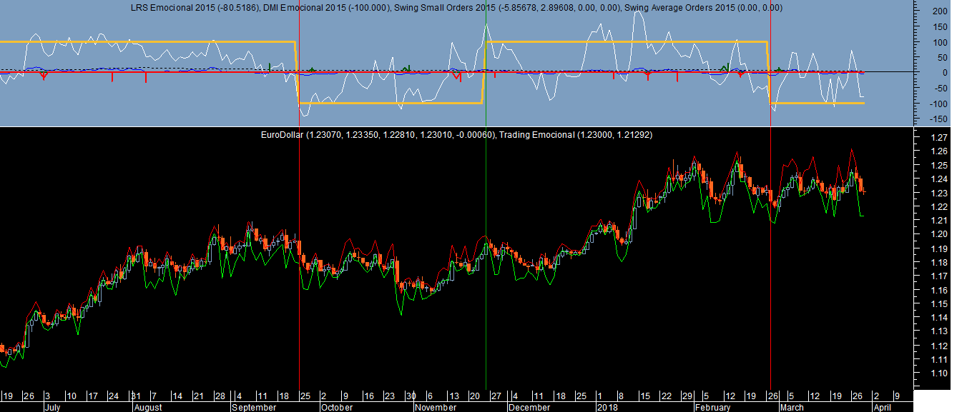Click the 1.13 price level on the axis
This screenshot has width=967, height=412.
939,332
